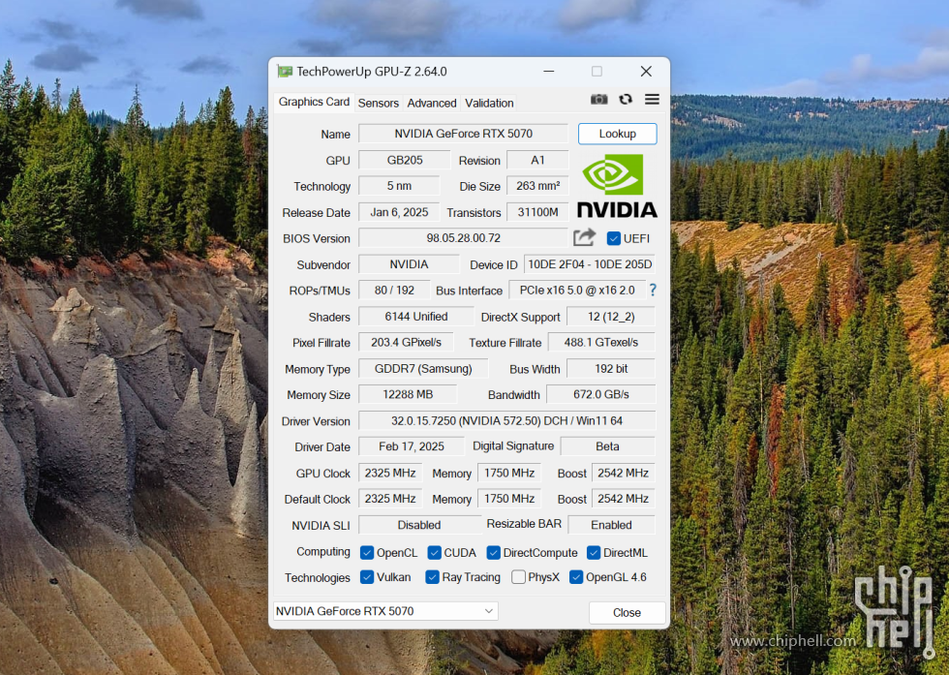
Task: Click the Resizable BAR field Enabled
Action: (x=611, y=525)
